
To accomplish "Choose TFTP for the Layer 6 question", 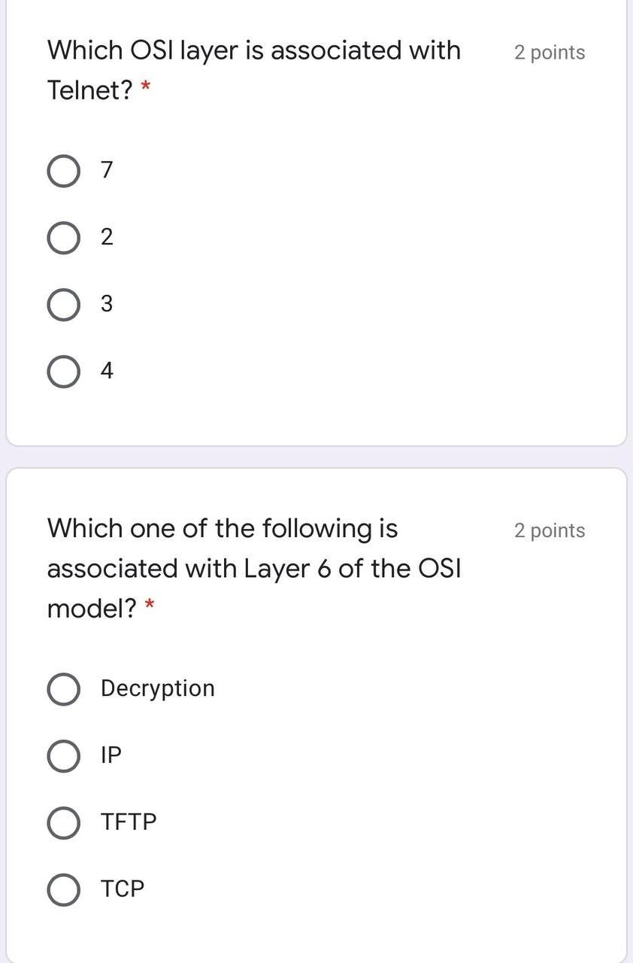I will point(64,822).
